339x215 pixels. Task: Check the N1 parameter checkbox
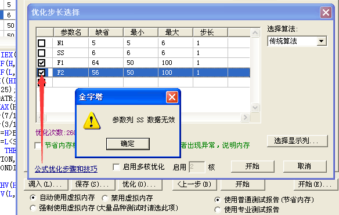[x=42, y=43]
